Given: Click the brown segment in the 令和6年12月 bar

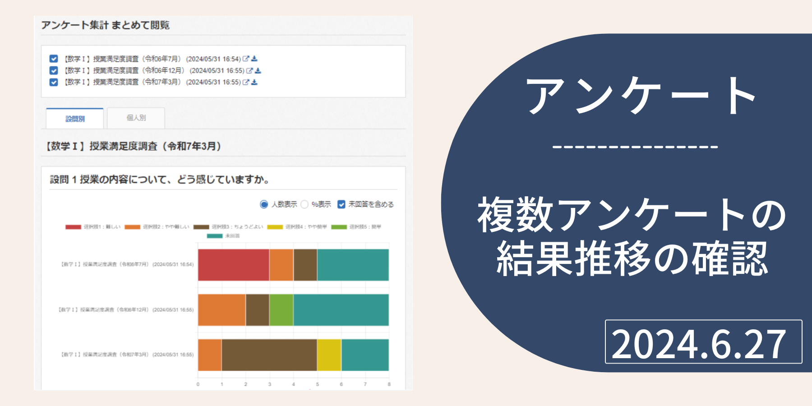Looking at the screenshot, I should coord(258,310).
